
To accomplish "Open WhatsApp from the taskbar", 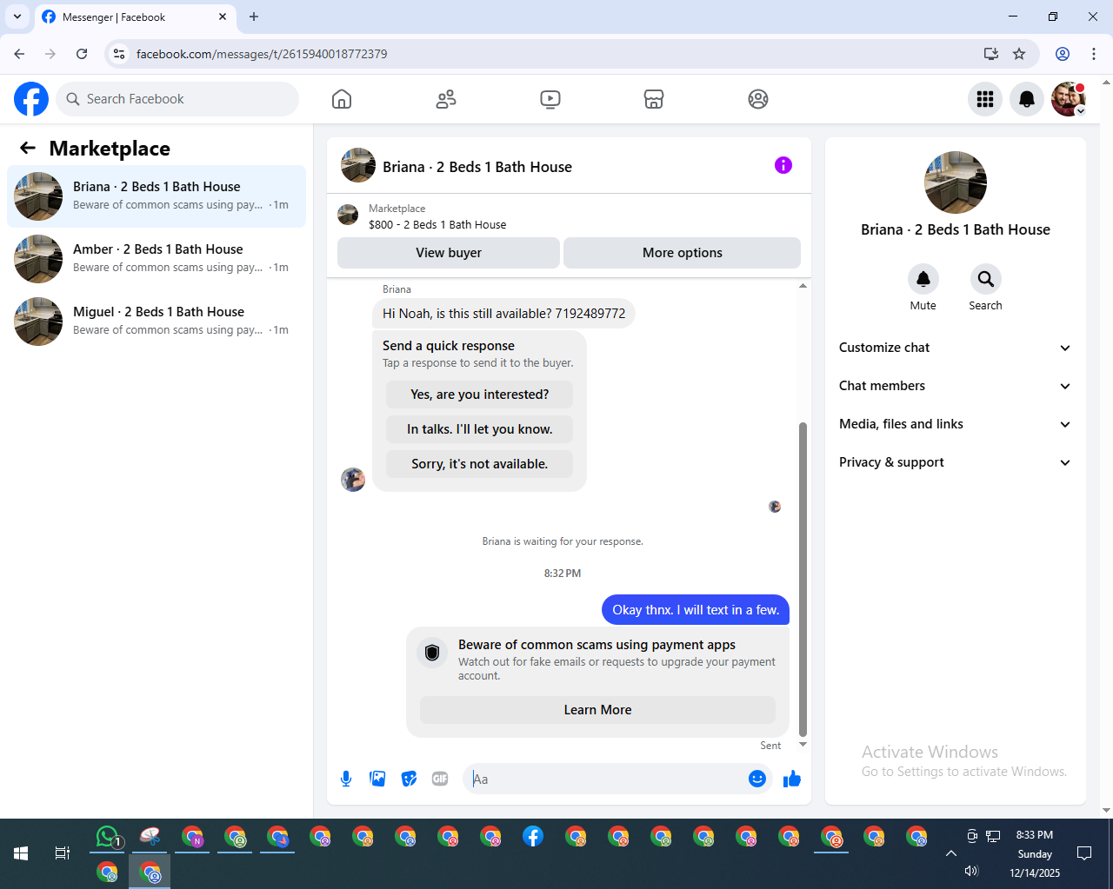I will 108,837.
